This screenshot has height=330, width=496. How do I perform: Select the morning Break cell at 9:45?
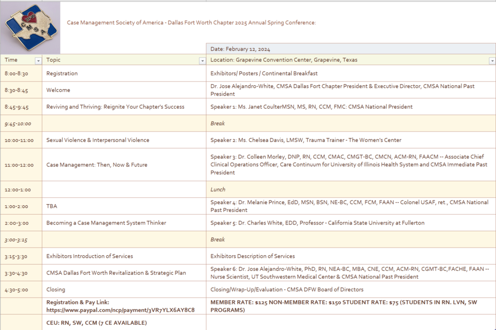coord(351,123)
